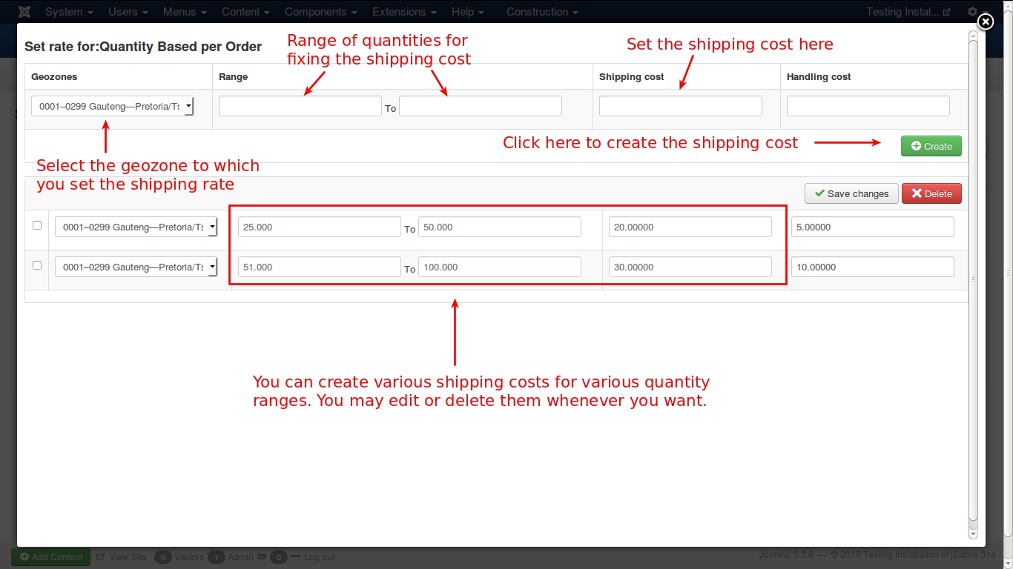Click the empty Range end field
The width and height of the screenshot is (1013, 569).
tap(481, 106)
